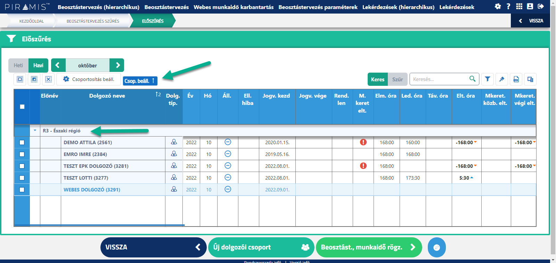Image resolution: width=556 pixels, height=263 pixels.
Task: Open the Lekérdezések (hierarchikus) menu
Action: tap(398, 7)
